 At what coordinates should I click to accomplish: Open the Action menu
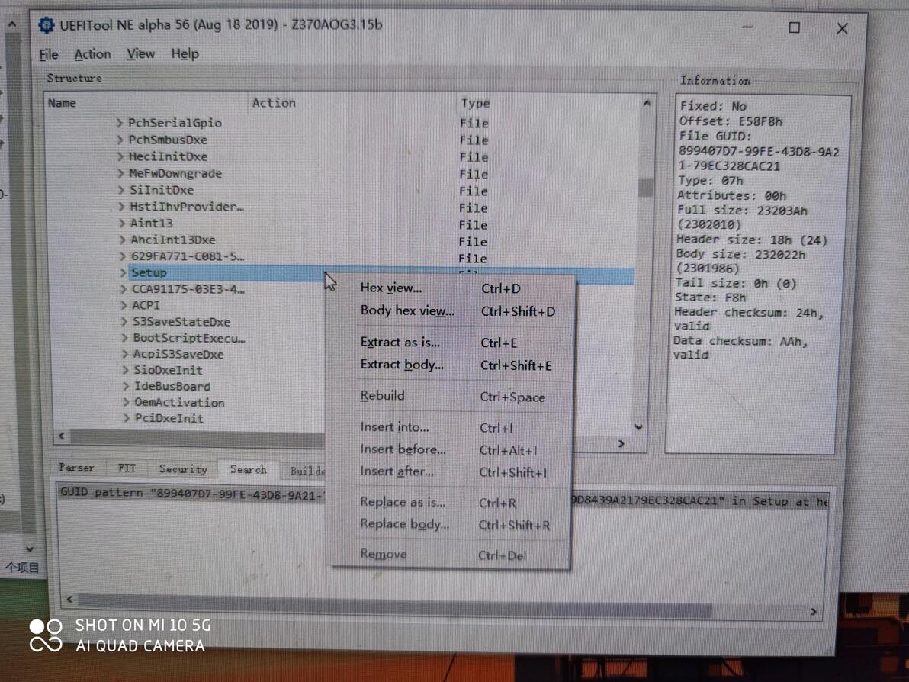[x=92, y=54]
